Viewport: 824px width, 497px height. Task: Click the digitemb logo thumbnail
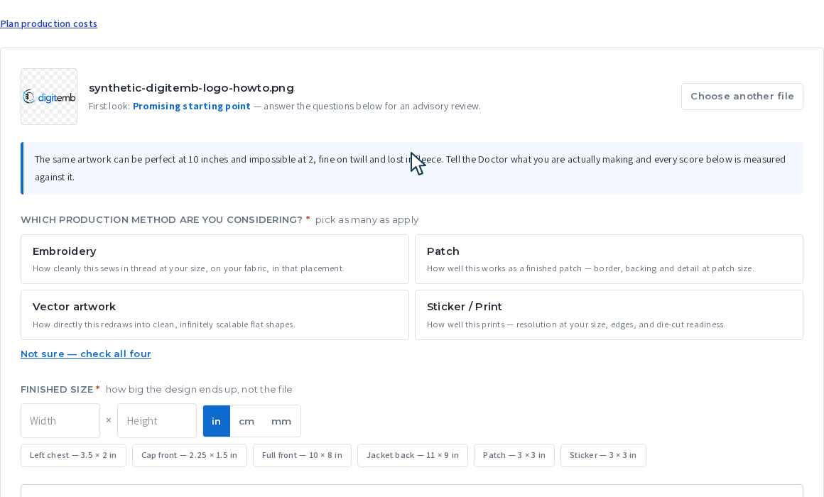49,97
